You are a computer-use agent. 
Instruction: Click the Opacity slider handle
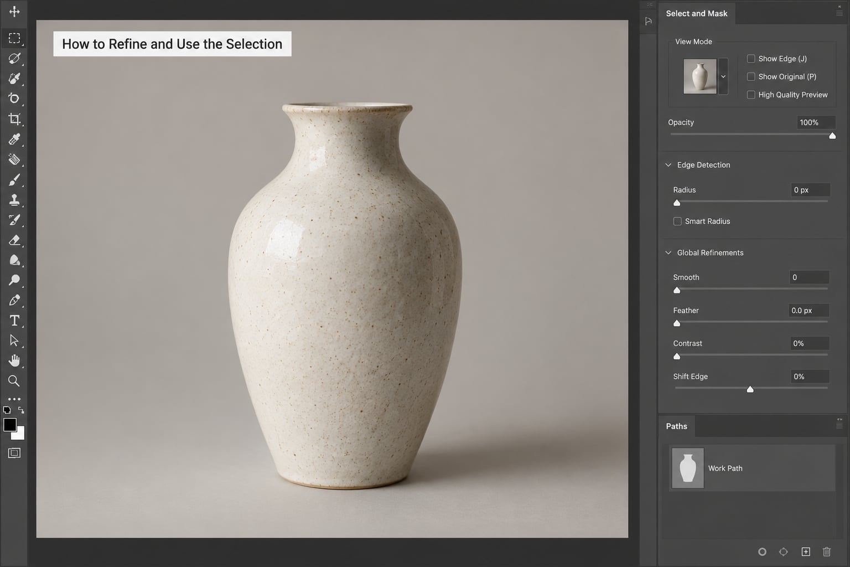click(x=832, y=136)
